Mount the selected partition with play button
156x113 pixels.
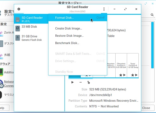pyautogui.click(x=73, y=82)
